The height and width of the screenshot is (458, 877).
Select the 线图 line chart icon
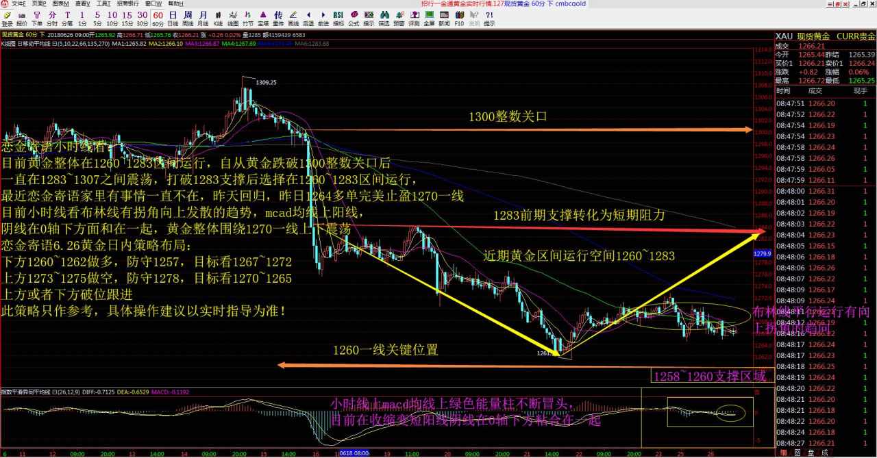233,18
